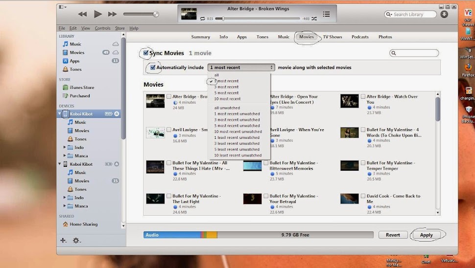Choose '10 least recent unwatched' option
This screenshot has height=268, width=475.
point(238,155)
